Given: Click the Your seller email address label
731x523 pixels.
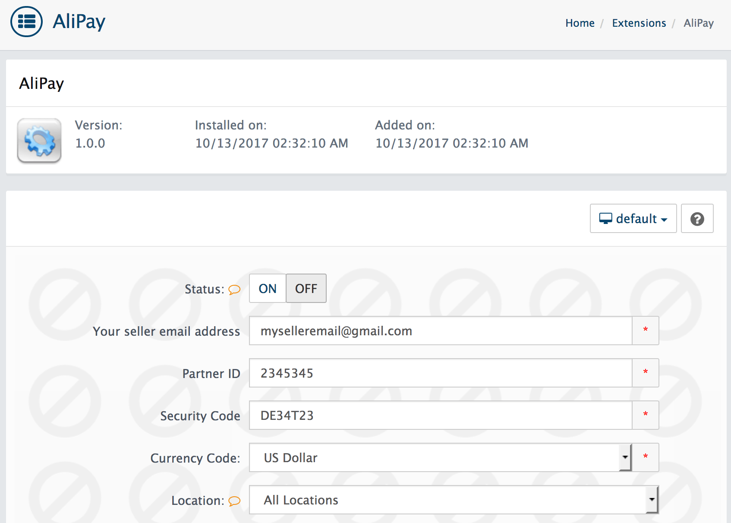Looking at the screenshot, I should click(x=167, y=331).
